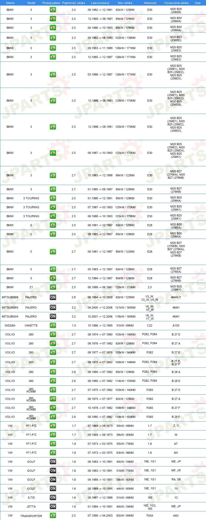206x520 pixels.
Task: Click the diesel ON icon for Pajero 2.8
Action: [53, 297]
